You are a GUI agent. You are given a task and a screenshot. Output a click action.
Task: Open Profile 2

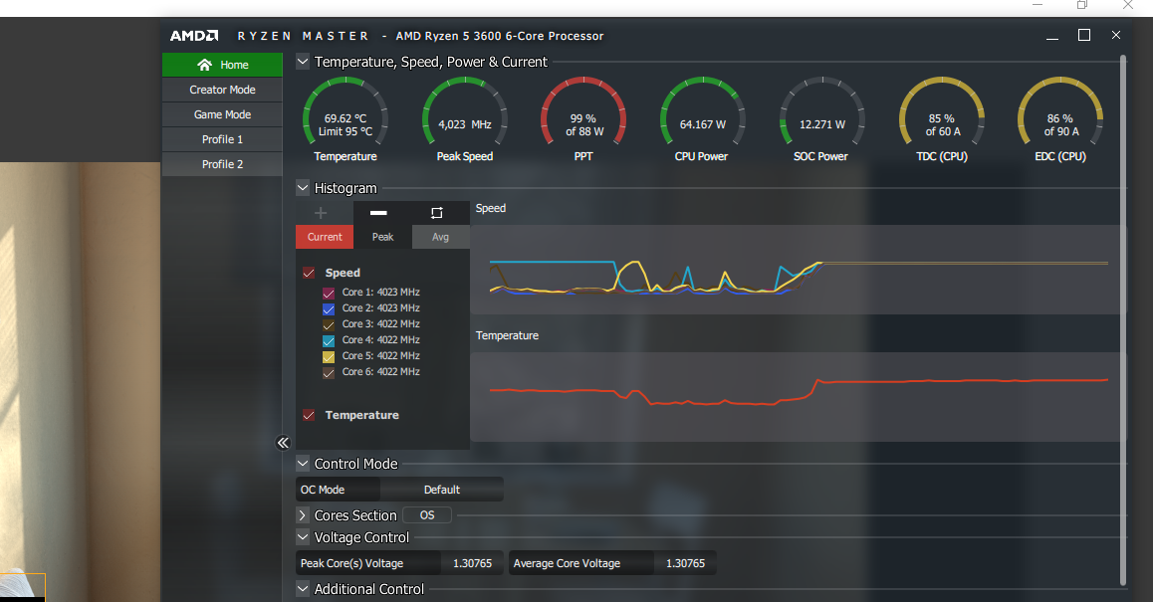tap(222, 164)
